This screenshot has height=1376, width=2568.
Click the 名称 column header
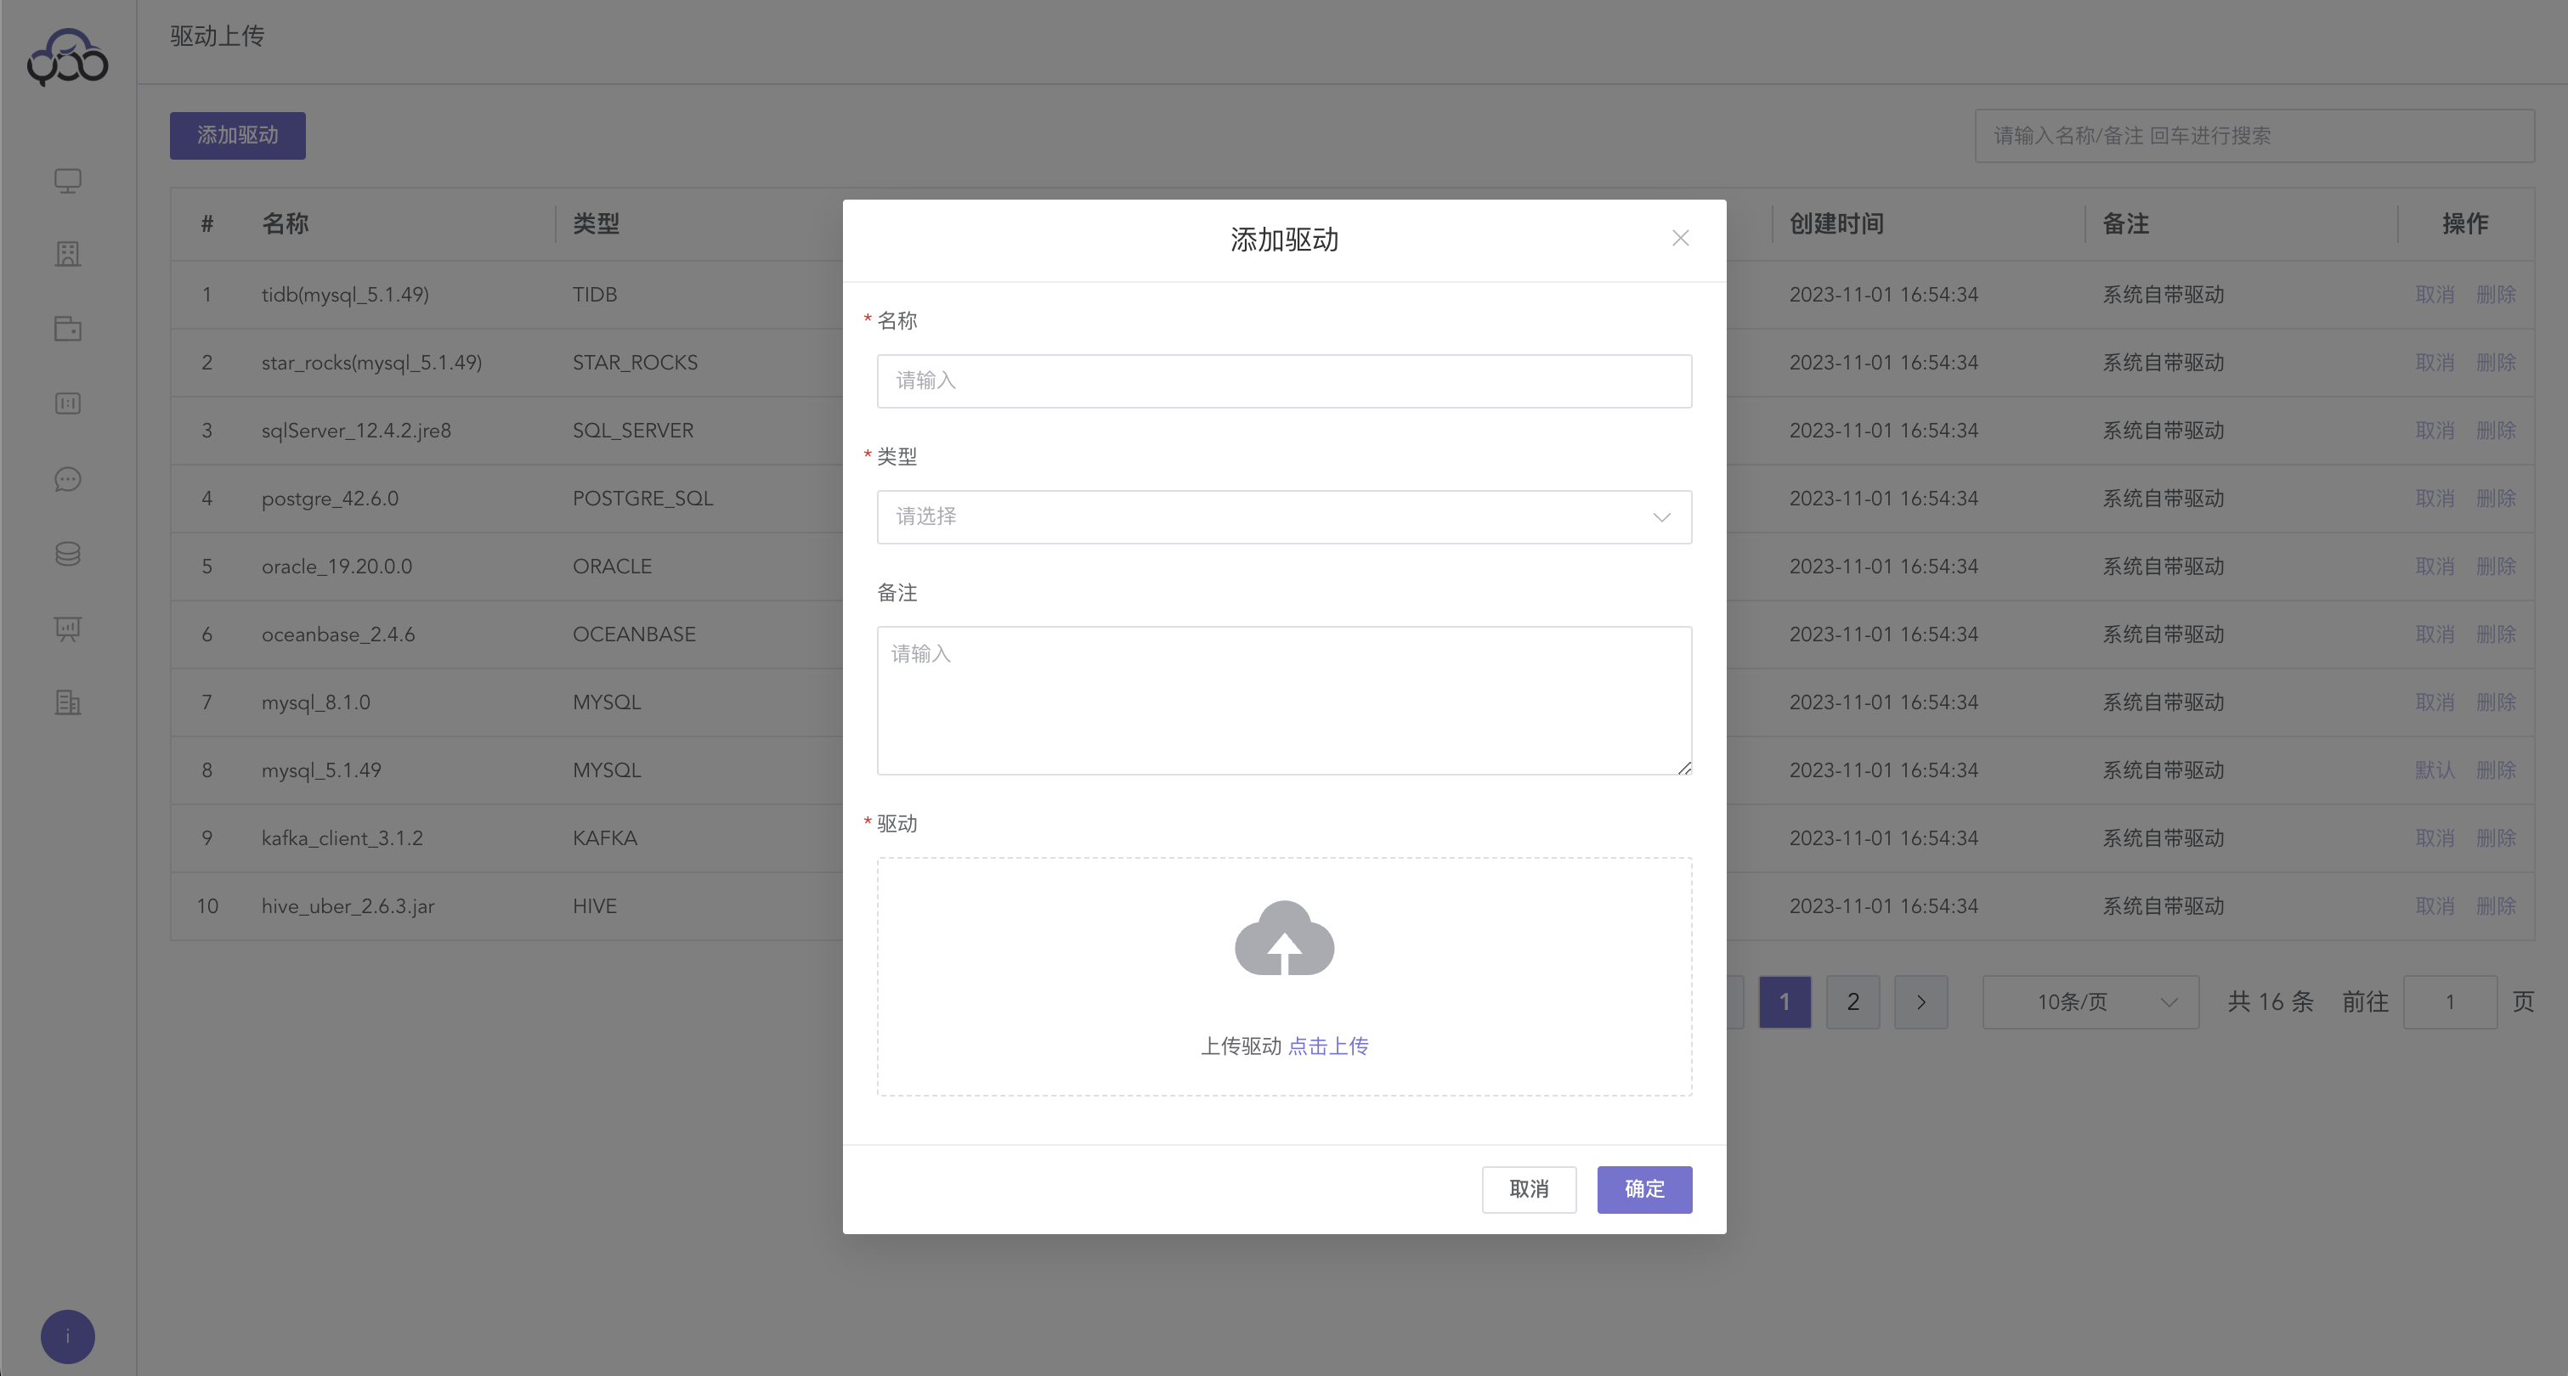[286, 224]
